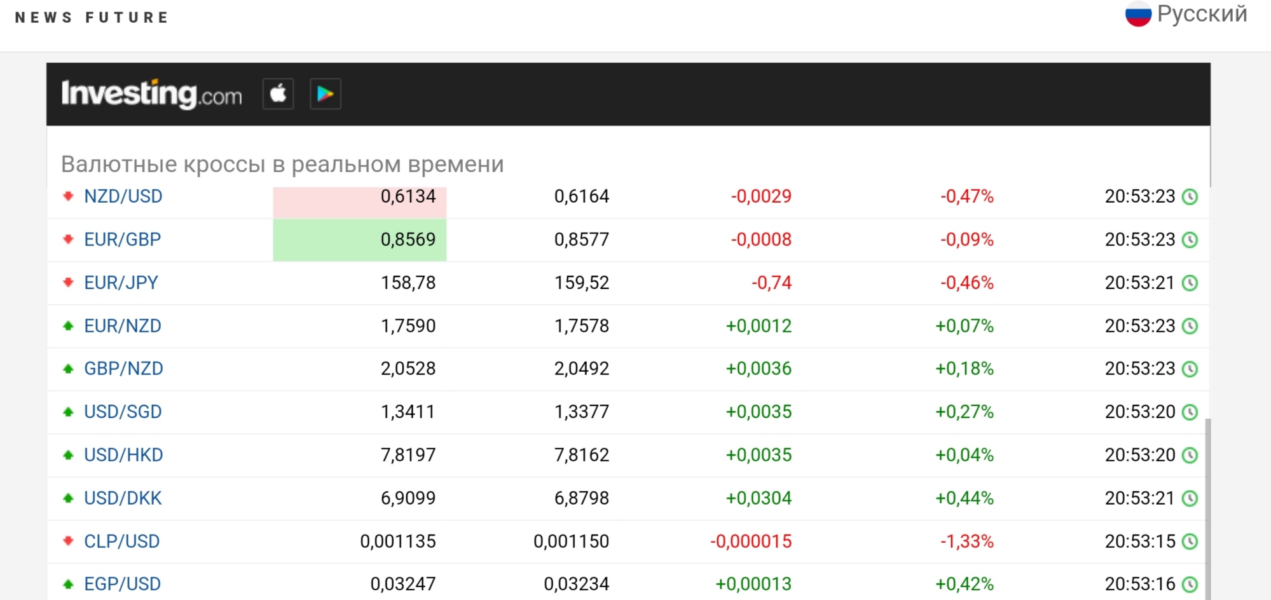Click the +0,27% change for USD/SGD
1271x600 pixels.
tap(965, 412)
